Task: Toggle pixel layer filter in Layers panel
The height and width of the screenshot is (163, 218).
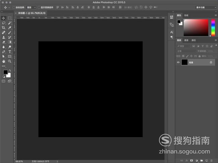Action: click(194, 46)
